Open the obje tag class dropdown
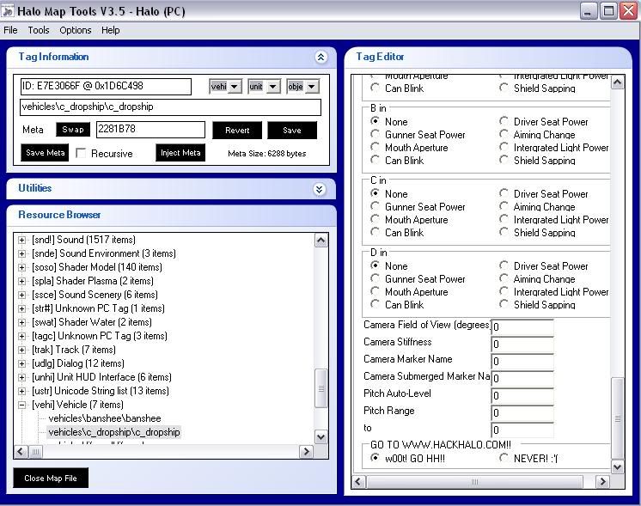 coord(312,87)
